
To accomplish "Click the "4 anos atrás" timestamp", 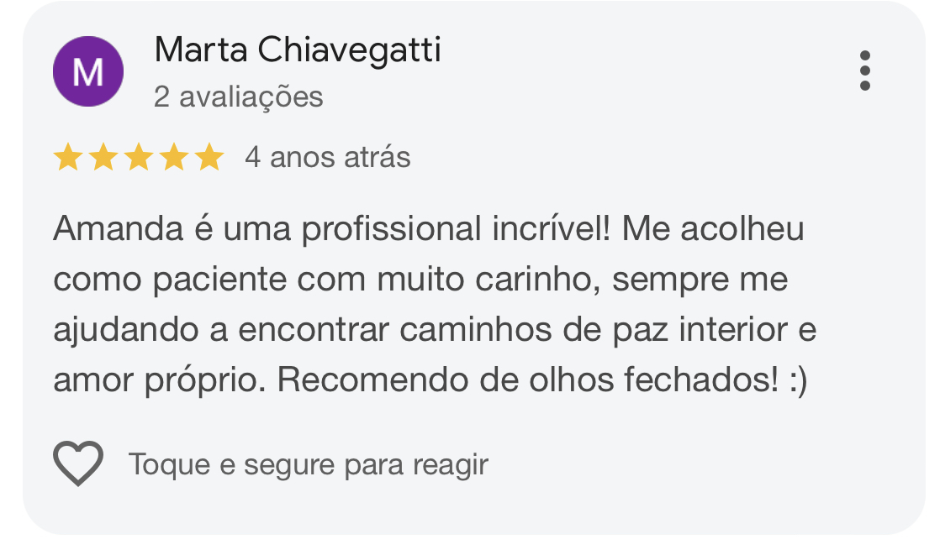I will [x=327, y=157].
